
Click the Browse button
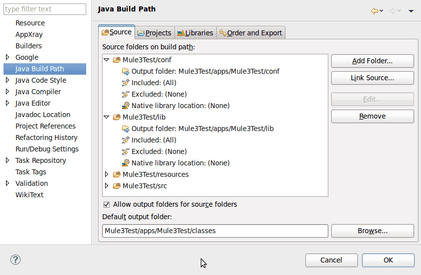372,231
